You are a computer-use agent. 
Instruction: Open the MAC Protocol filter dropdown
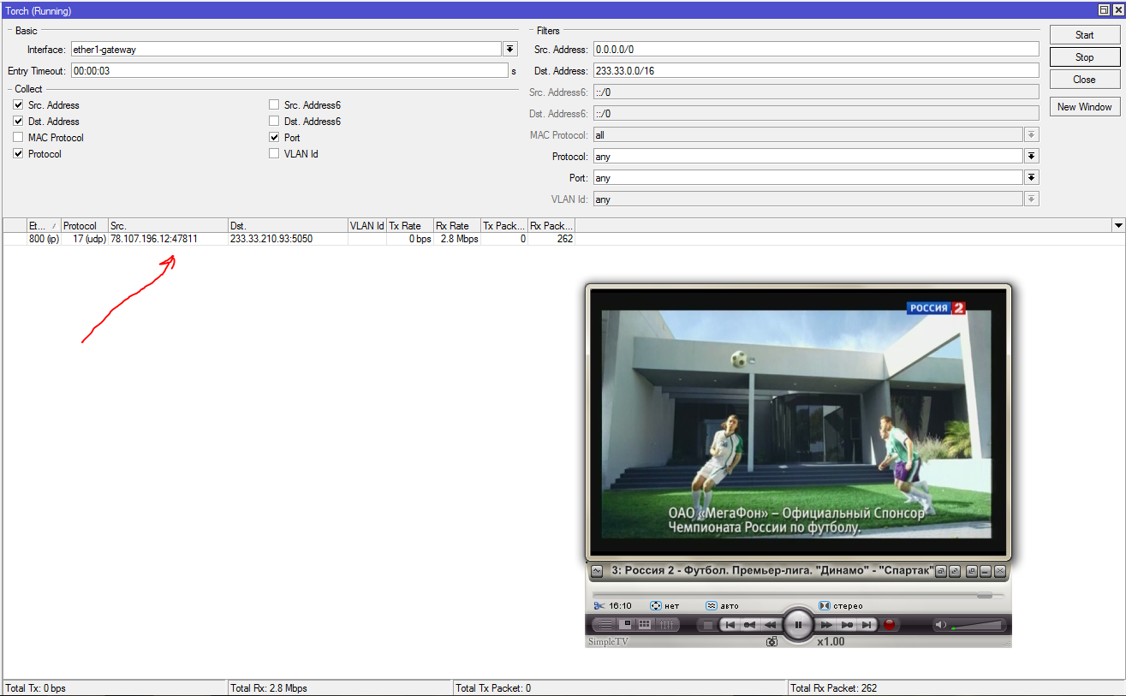(x=1032, y=135)
